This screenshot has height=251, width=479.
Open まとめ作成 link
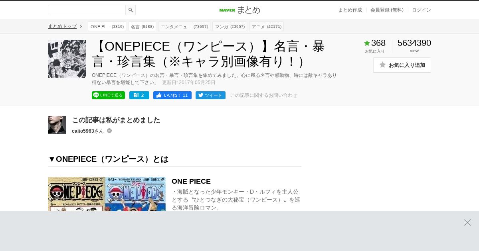point(350,10)
